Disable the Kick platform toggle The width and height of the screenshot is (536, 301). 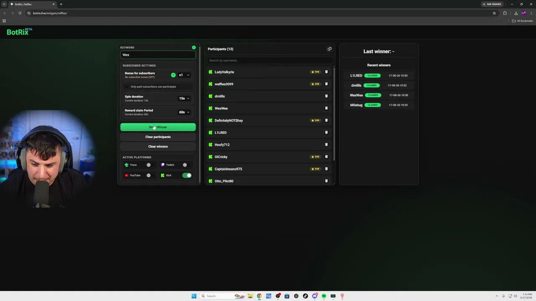187,175
